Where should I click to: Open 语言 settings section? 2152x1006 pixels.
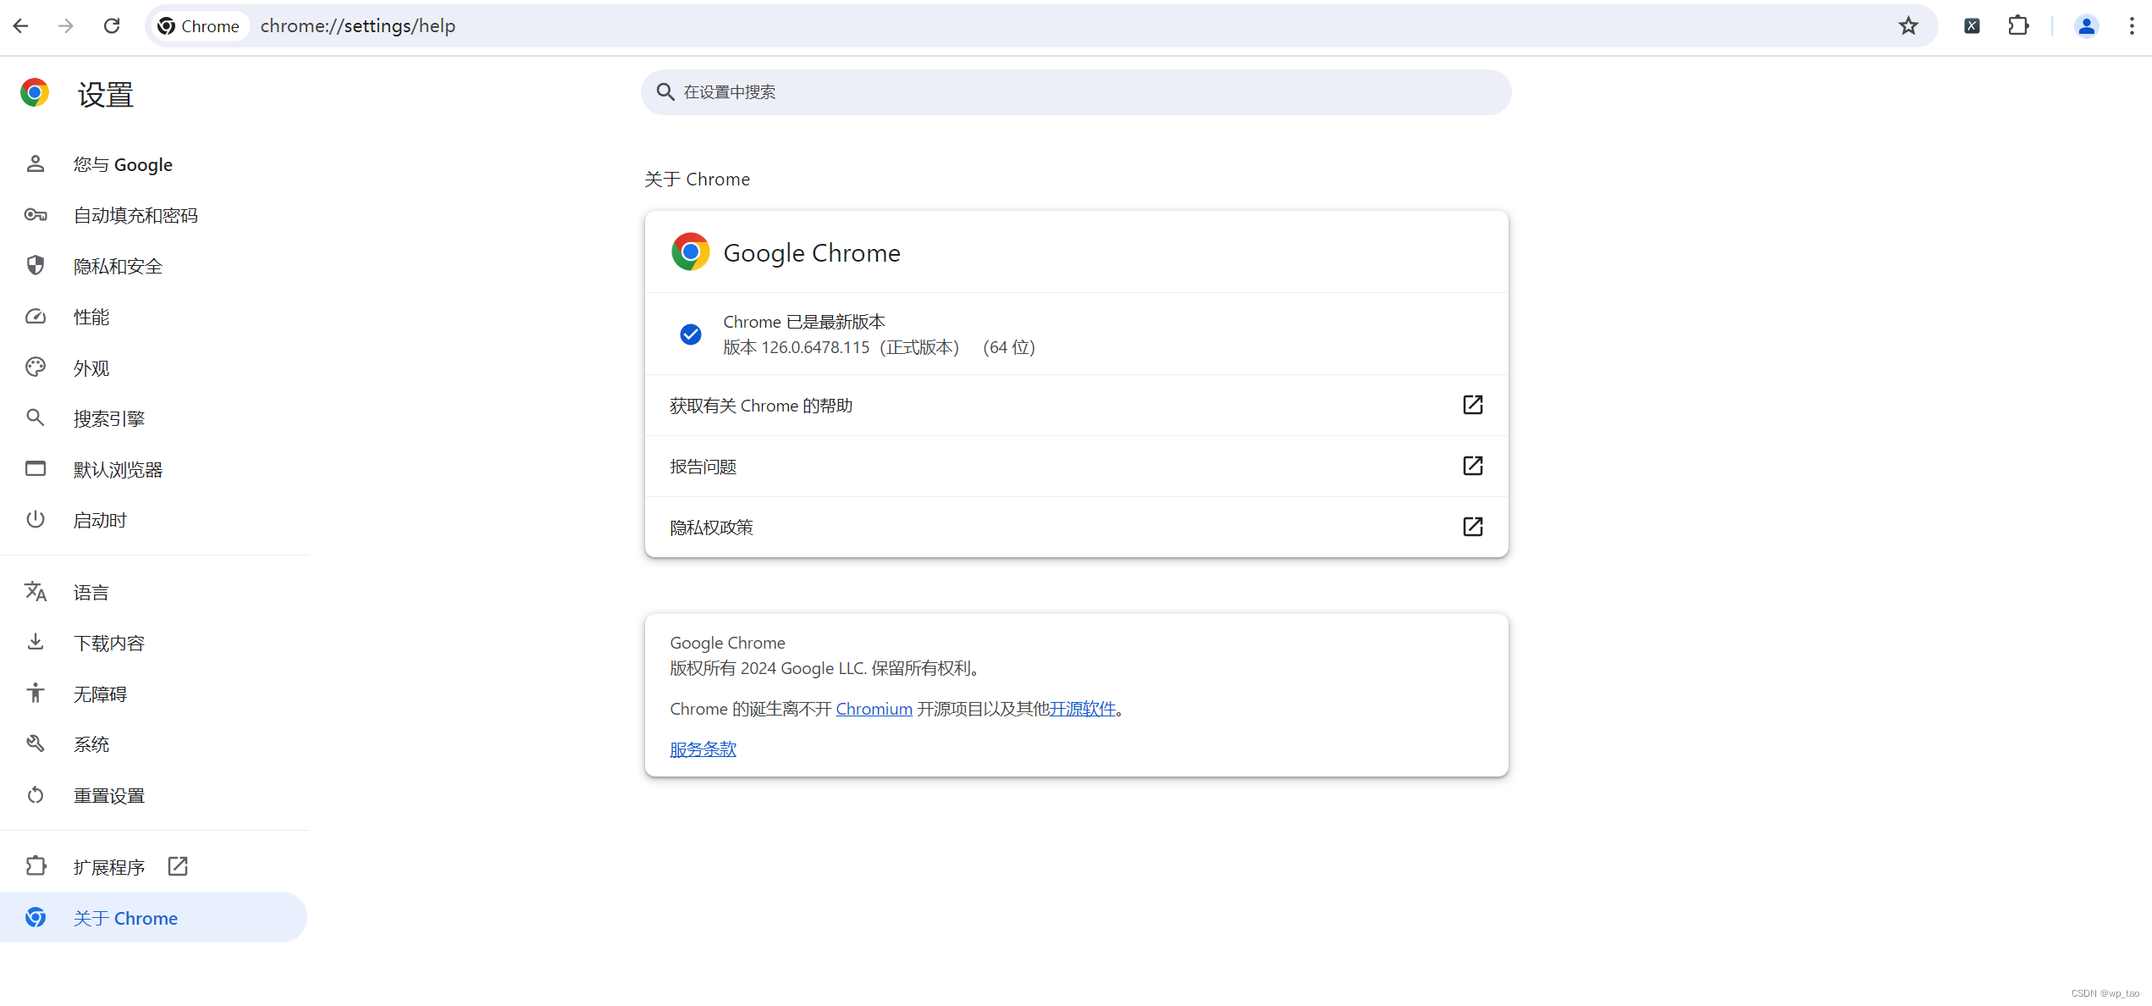154,592
